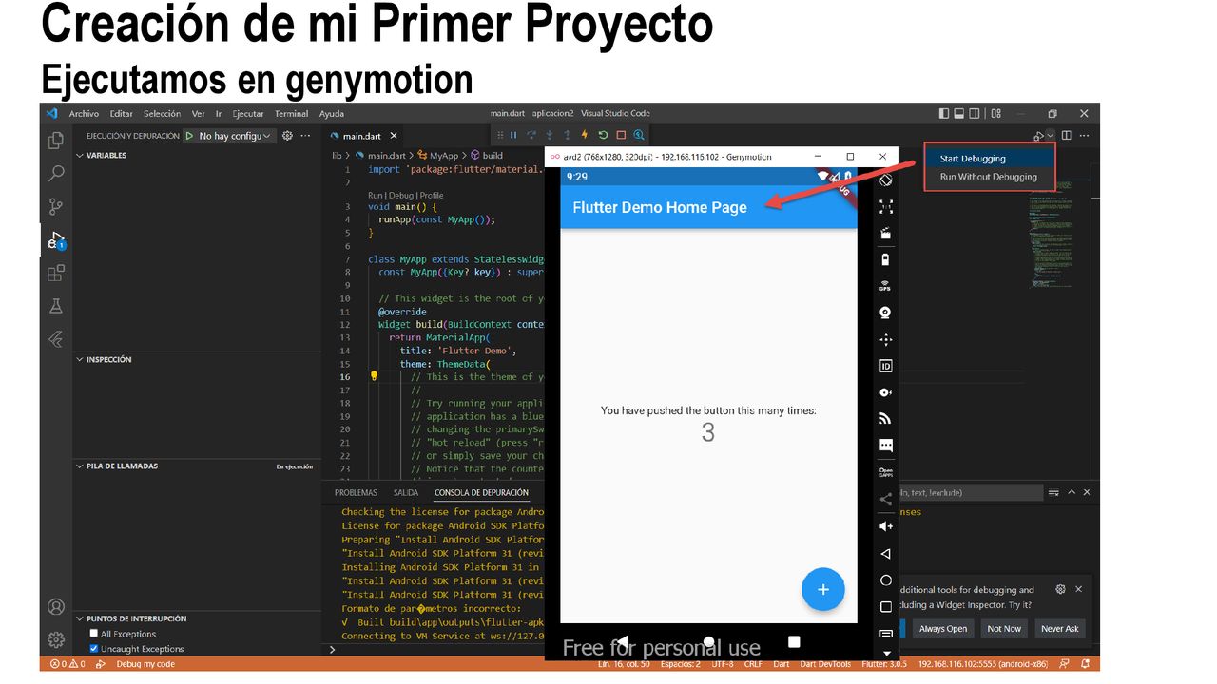Open the run dropdown arrow in editor title bar
The height and width of the screenshot is (684, 1217).
[1050, 136]
